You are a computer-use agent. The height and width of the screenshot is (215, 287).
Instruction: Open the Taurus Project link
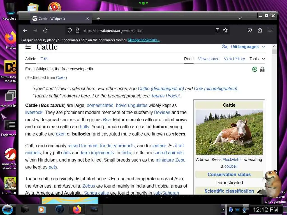pos(165,96)
